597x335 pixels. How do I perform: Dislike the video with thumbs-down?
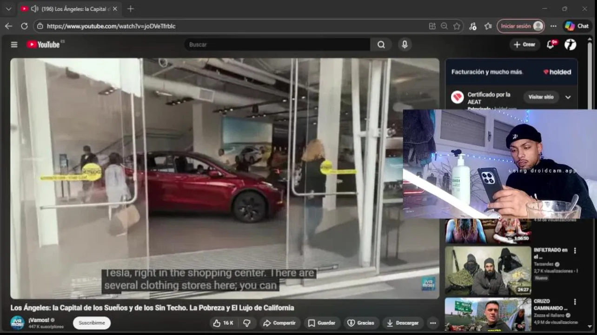click(247, 323)
